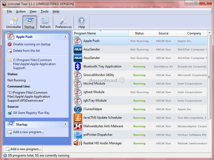This screenshot has height=160, width=214.
Task: Click the hkcmd Module icon
Action: [78, 83]
